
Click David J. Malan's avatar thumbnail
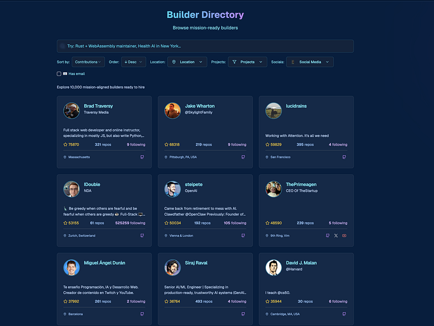pyautogui.click(x=273, y=267)
